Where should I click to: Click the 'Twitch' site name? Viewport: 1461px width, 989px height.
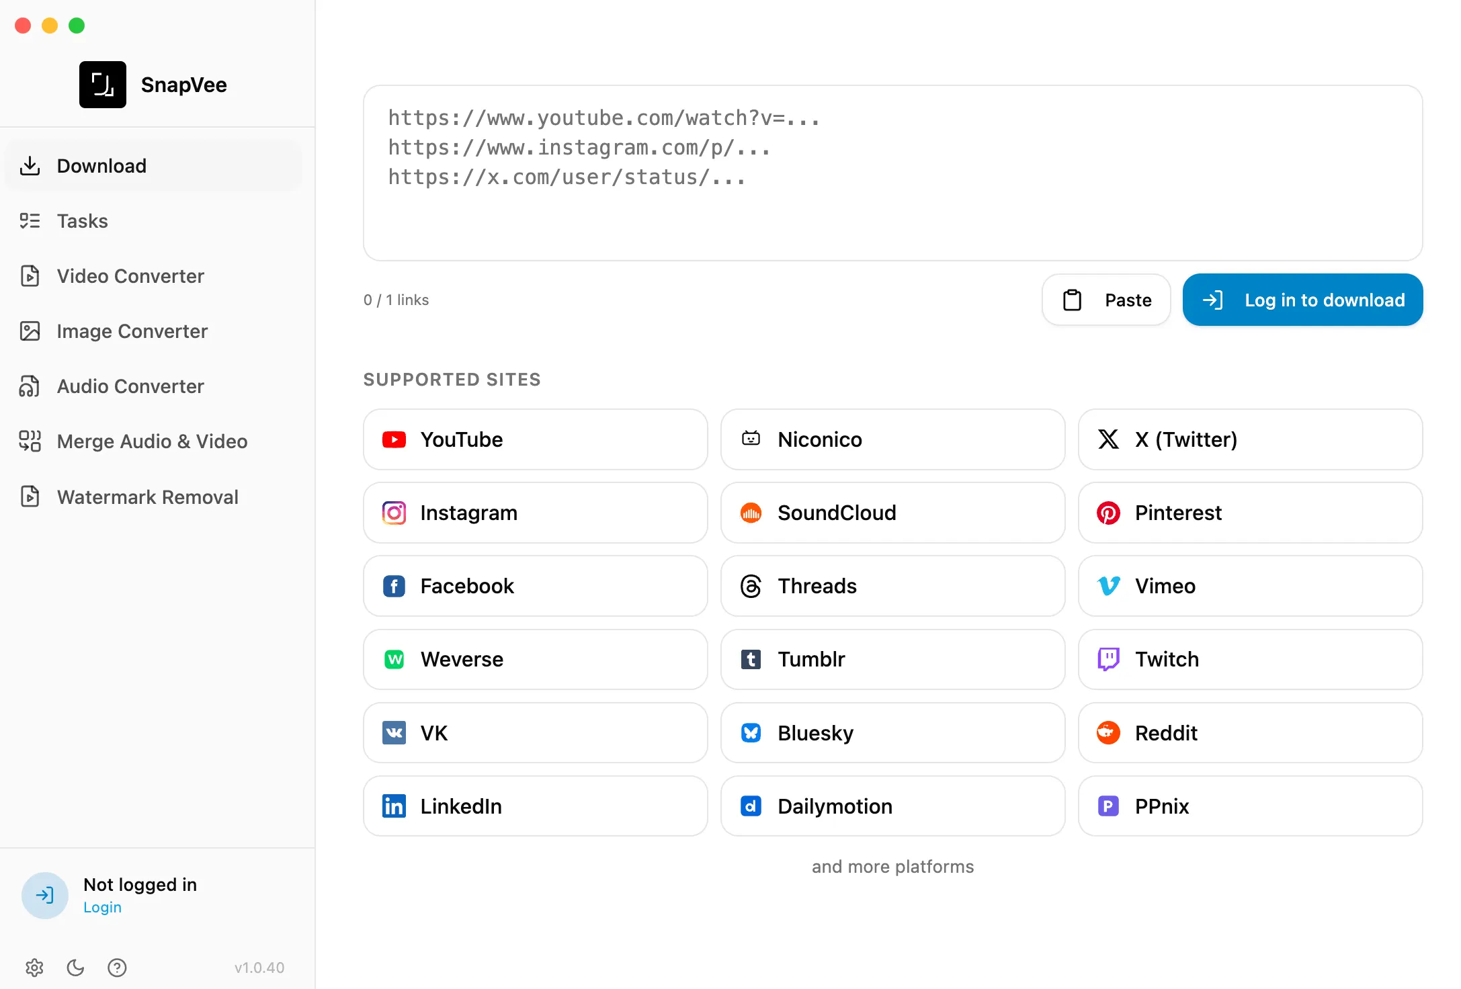tap(1167, 659)
